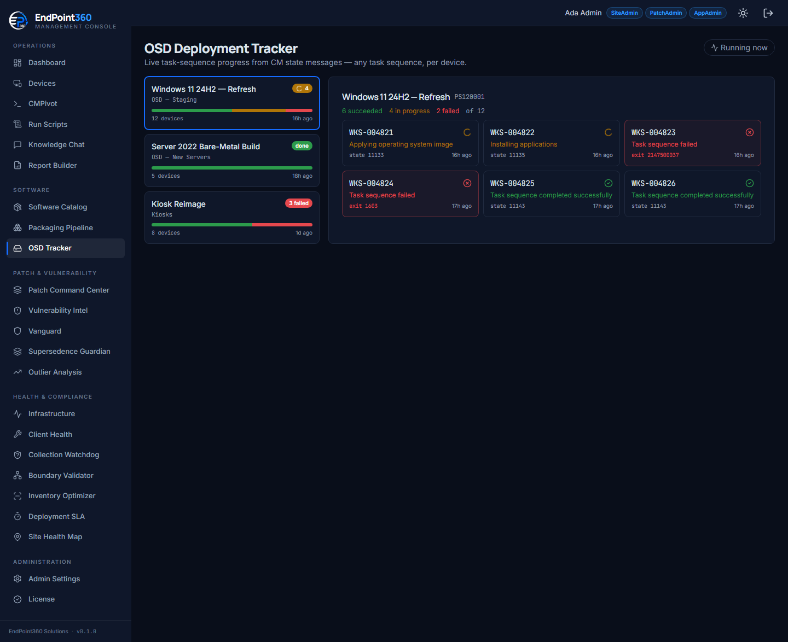Click the SiteAdmin role badge
The width and height of the screenshot is (788, 642).
[x=624, y=13]
